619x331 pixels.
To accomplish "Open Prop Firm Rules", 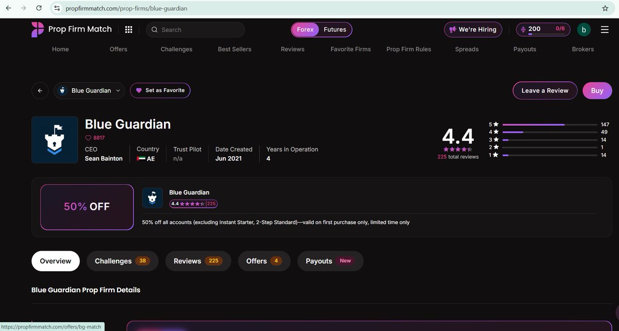I will (x=409, y=49).
